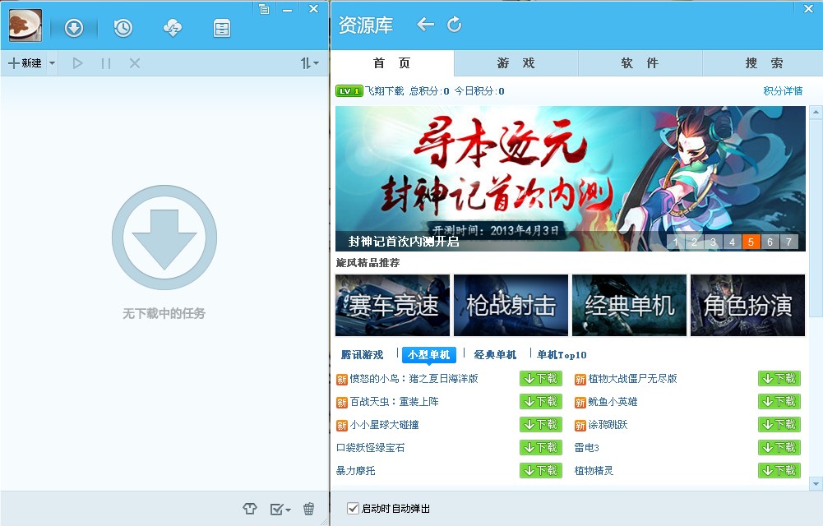Open the skin T-shirt icon
The height and width of the screenshot is (526, 823).
[x=250, y=509]
